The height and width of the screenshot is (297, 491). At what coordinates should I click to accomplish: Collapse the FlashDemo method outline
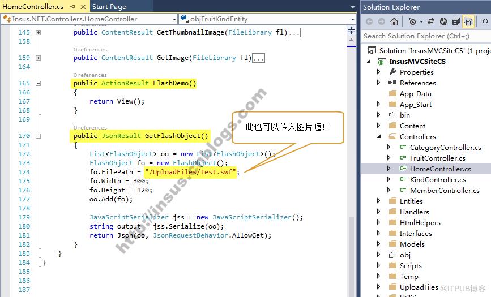coord(38,84)
